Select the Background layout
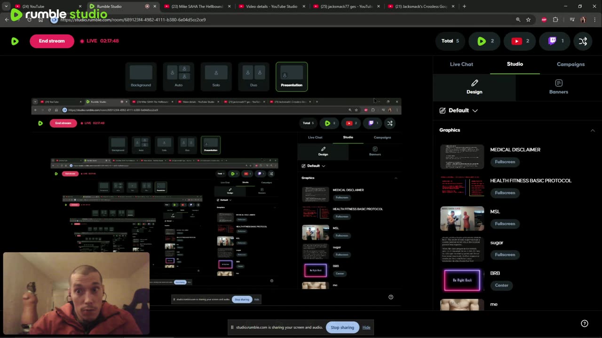 click(141, 77)
